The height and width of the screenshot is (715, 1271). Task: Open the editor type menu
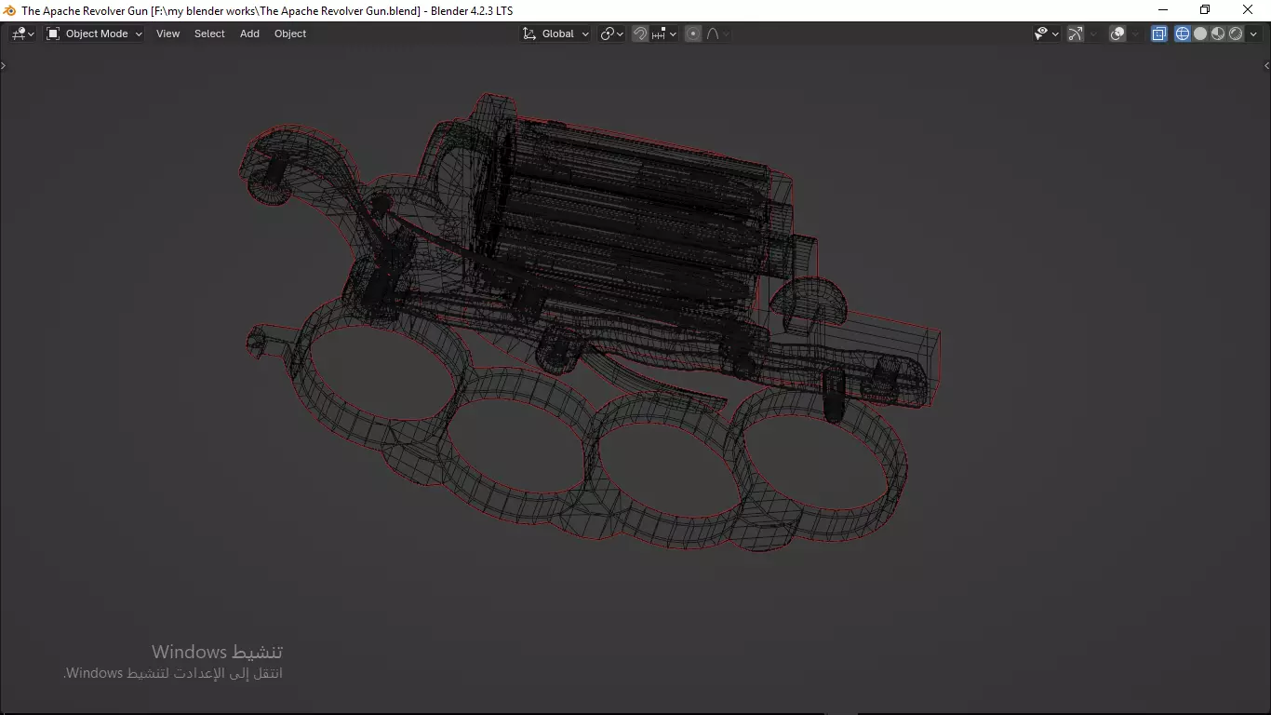22,34
